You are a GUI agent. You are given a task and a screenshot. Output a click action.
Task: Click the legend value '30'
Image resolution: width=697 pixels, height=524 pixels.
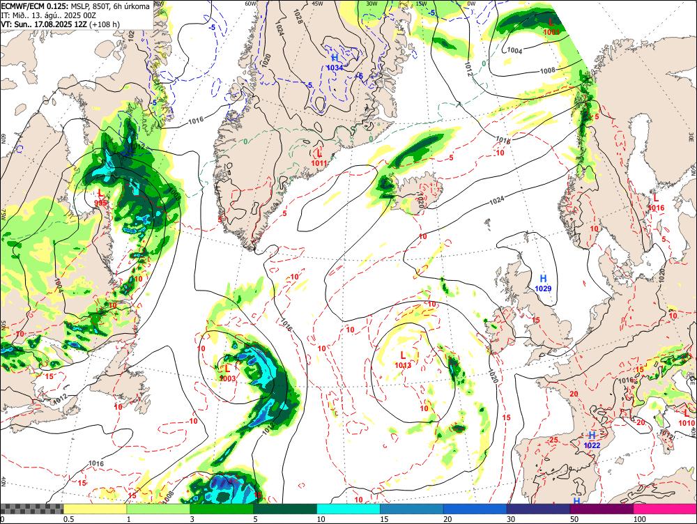tap(511, 519)
